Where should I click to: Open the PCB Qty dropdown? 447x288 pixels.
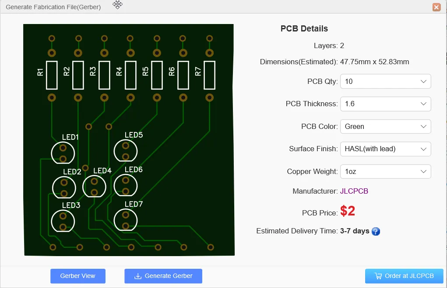[385, 82]
